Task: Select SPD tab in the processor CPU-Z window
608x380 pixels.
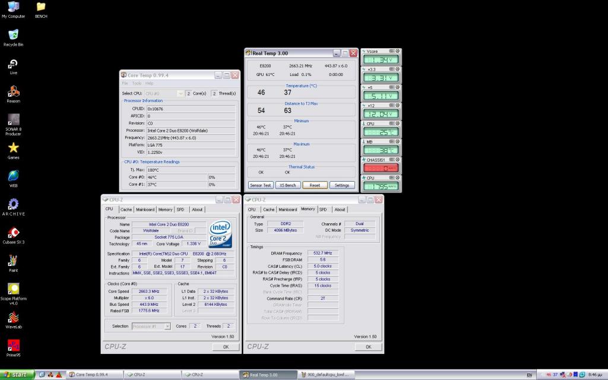Action: (180, 210)
